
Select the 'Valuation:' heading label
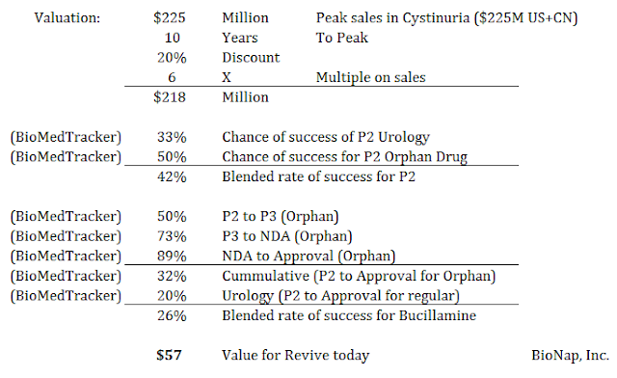[67, 17]
